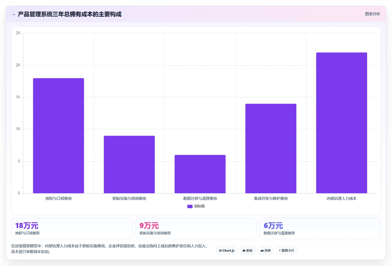The height and width of the screenshot is (266, 392).
Task: Click the y-axis value 15
Action: click(x=18, y=97)
